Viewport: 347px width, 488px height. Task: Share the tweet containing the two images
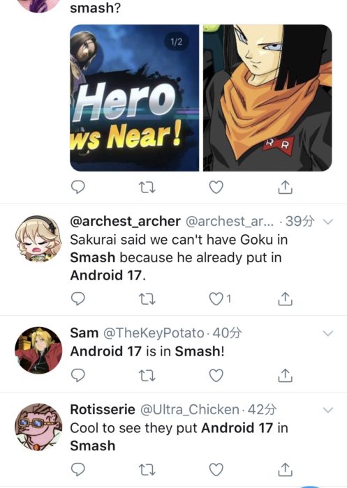click(x=285, y=187)
